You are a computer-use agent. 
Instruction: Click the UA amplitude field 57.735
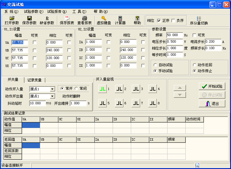(x=20, y=43)
